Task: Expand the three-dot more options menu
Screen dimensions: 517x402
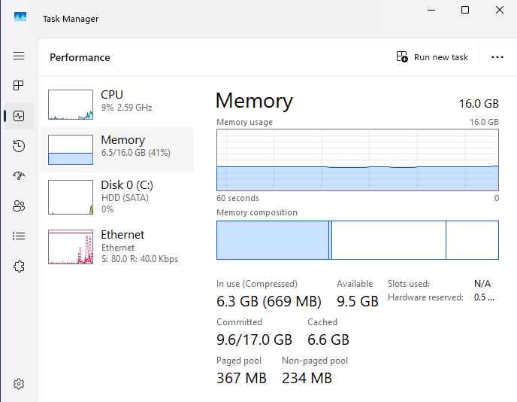Action: tap(497, 57)
